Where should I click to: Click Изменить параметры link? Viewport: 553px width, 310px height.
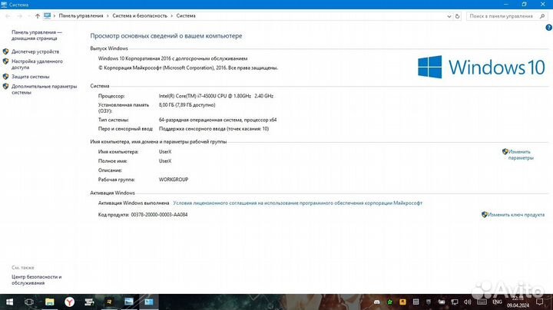[521, 155]
